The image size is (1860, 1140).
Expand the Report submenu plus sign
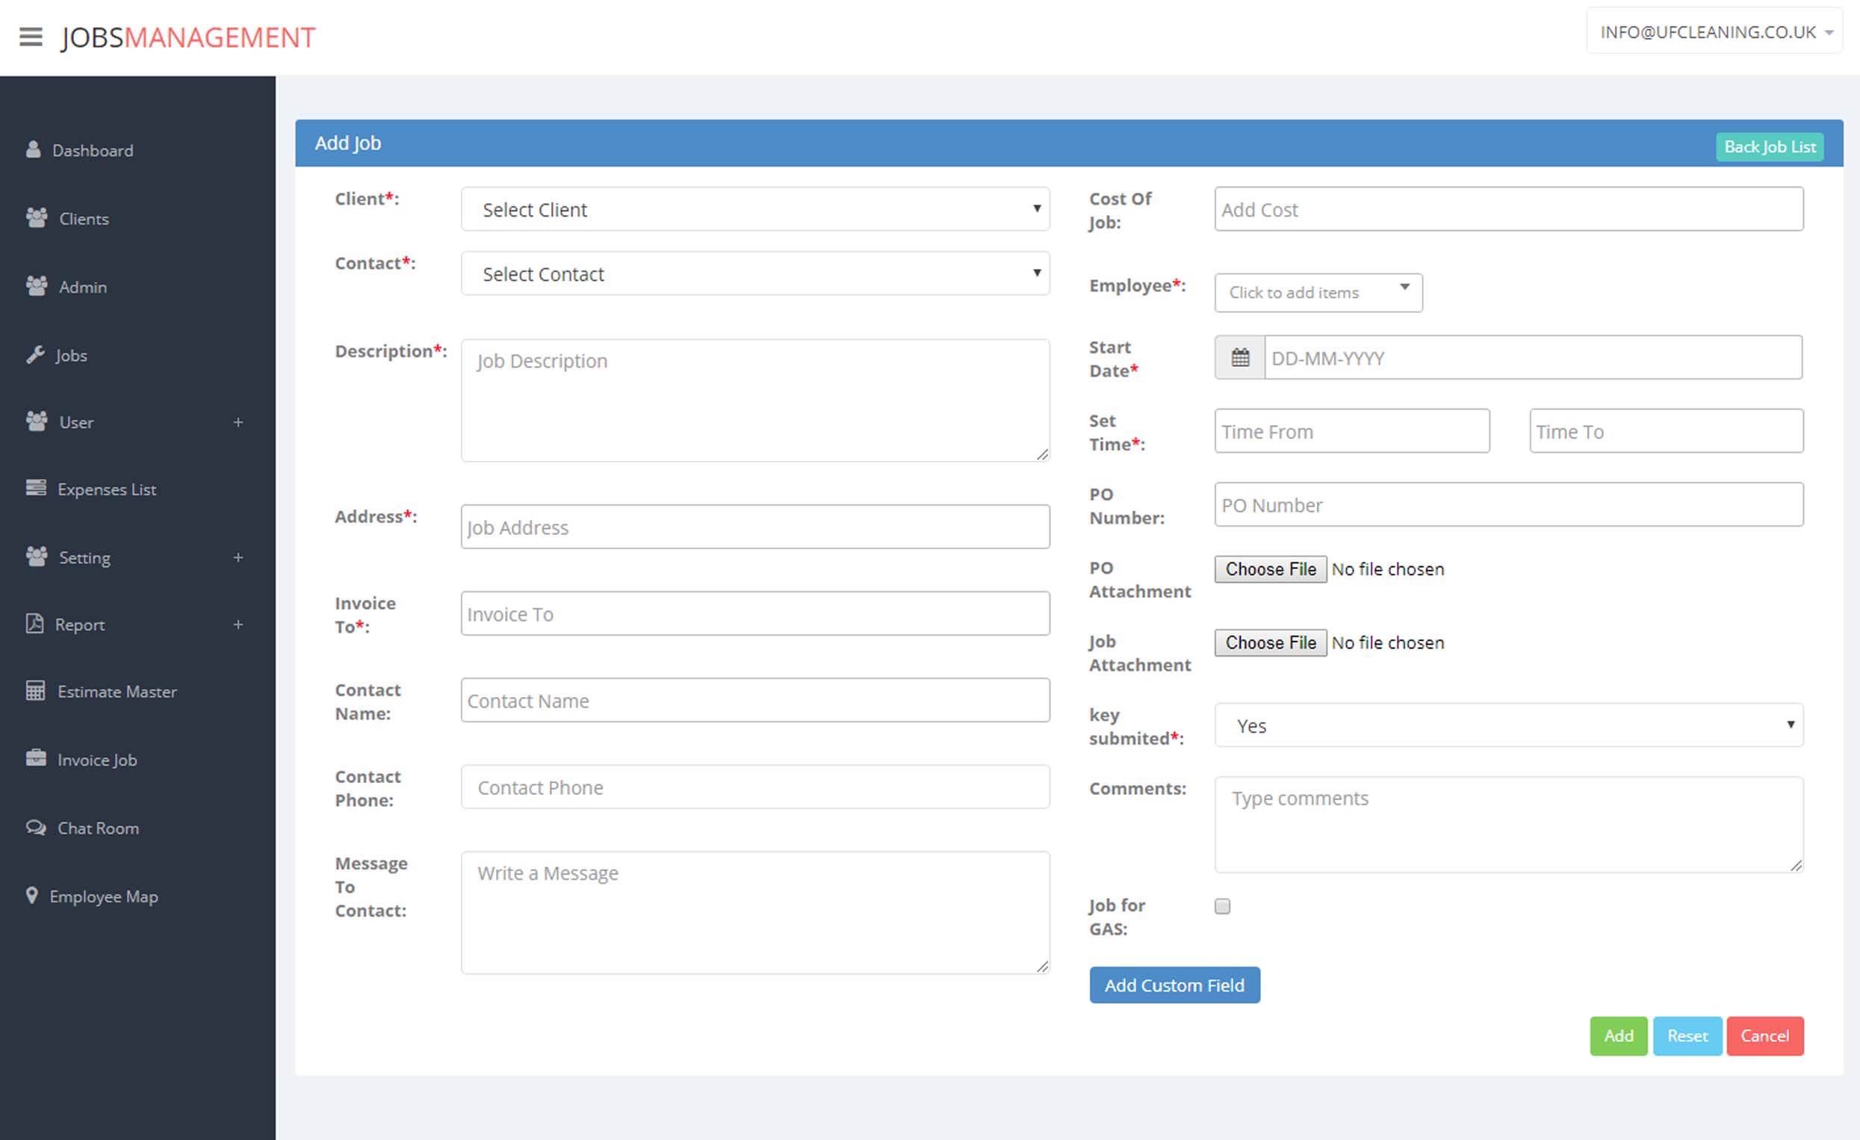[x=238, y=625]
